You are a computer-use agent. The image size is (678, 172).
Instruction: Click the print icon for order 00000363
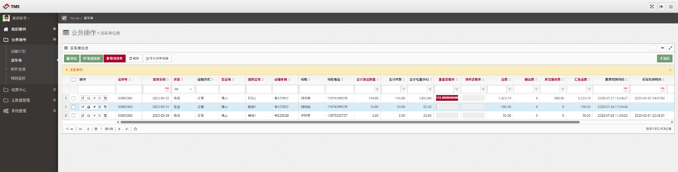(89, 107)
